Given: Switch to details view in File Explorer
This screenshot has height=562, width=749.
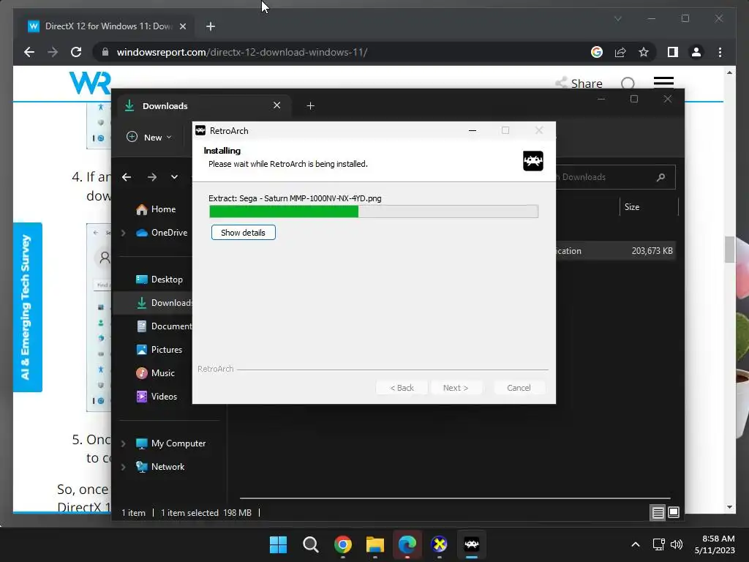Looking at the screenshot, I should pyautogui.click(x=658, y=513).
